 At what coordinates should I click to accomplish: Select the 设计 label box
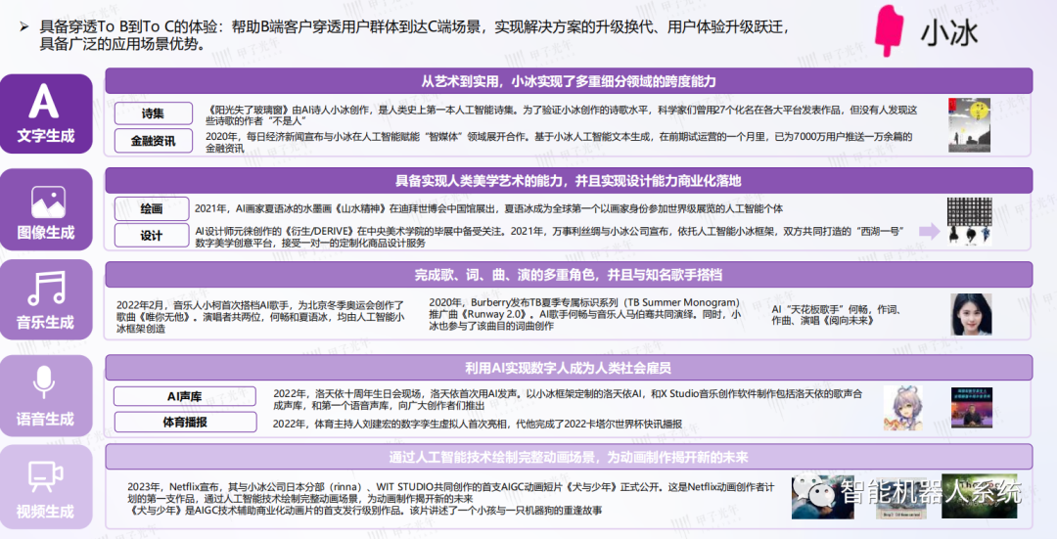tap(152, 235)
